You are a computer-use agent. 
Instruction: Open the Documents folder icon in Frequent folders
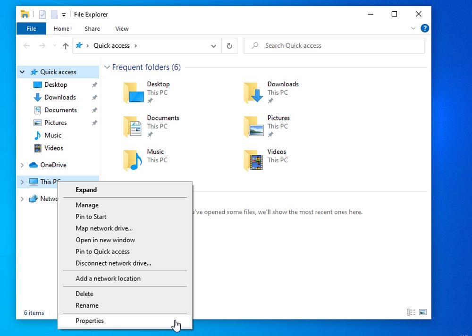click(133, 126)
